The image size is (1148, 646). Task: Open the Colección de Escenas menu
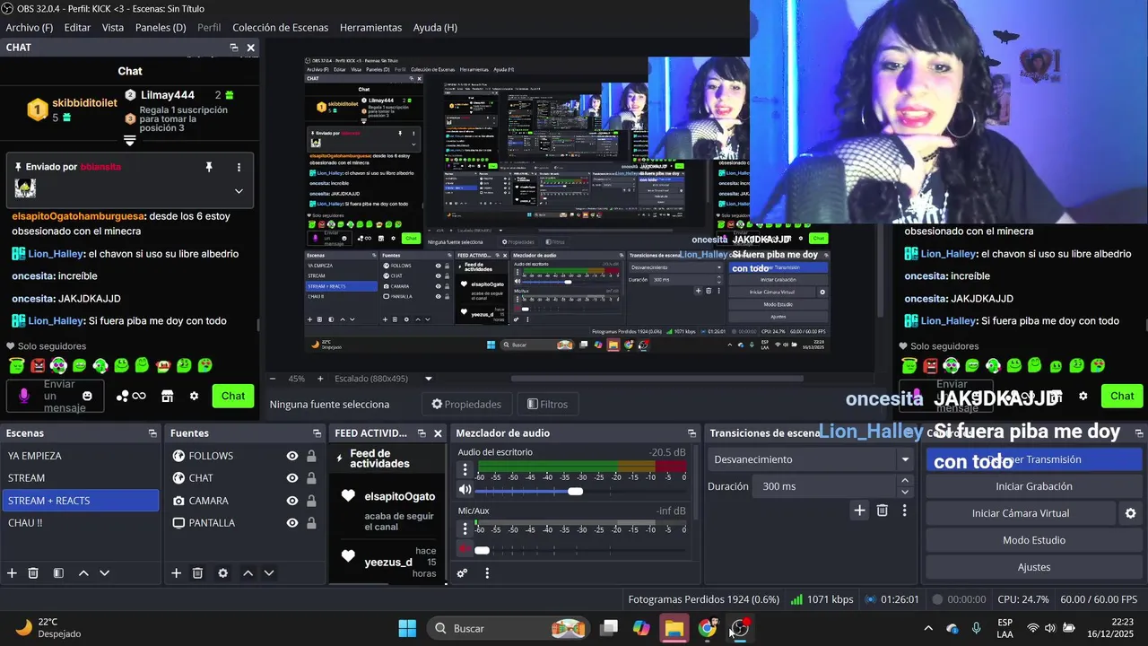pos(280,28)
